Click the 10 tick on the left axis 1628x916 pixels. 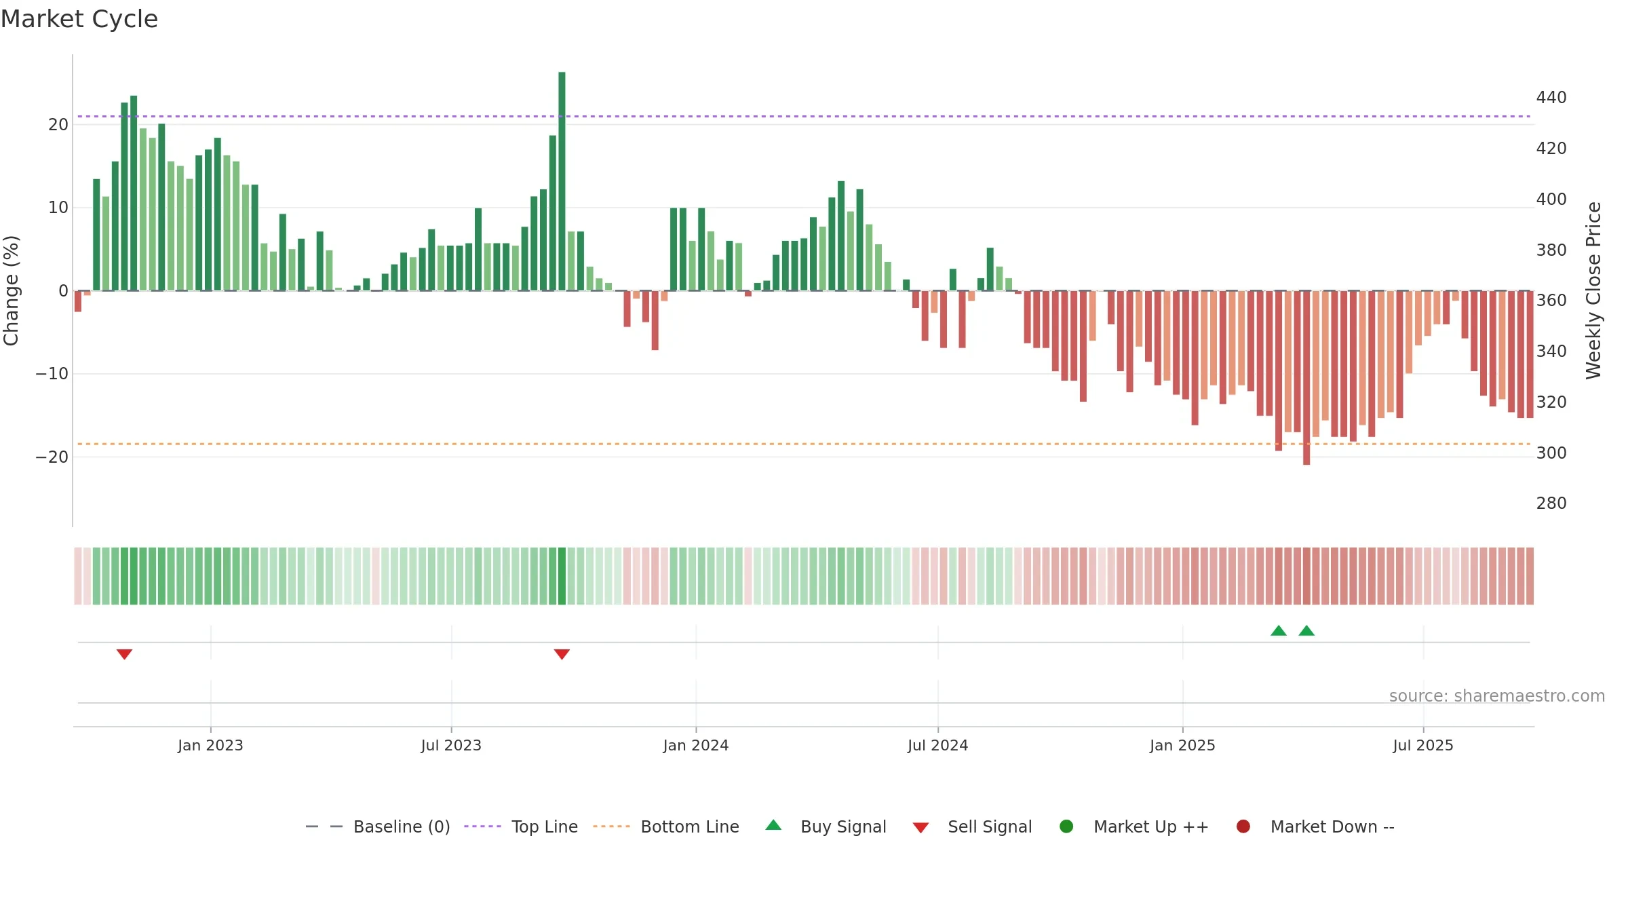pyautogui.click(x=58, y=208)
